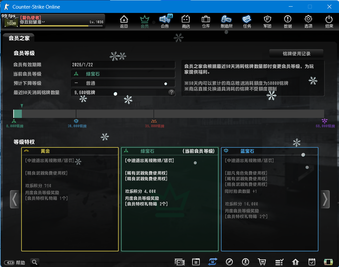This screenshot has width=339, height=267.
Task: Open the 制造所 crafting icon
Action: pyautogui.click(x=227, y=22)
